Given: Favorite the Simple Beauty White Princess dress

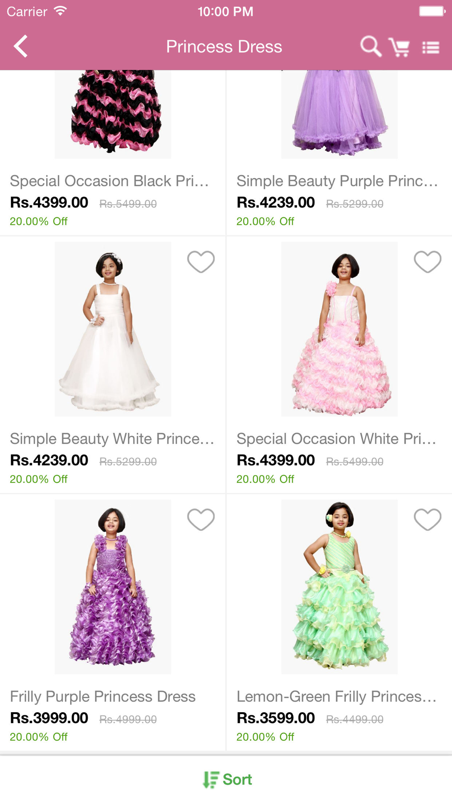Looking at the screenshot, I should [201, 262].
